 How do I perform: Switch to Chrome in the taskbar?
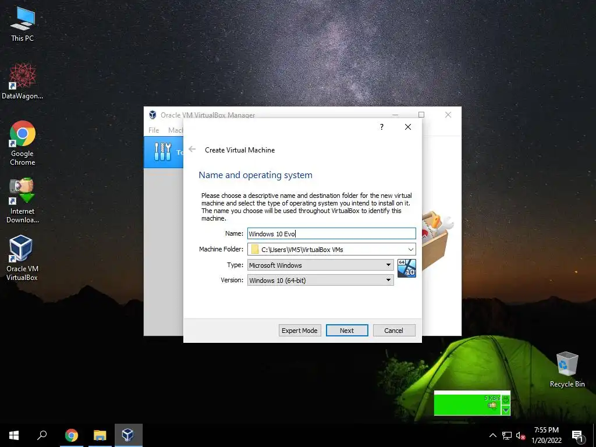(72, 435)
